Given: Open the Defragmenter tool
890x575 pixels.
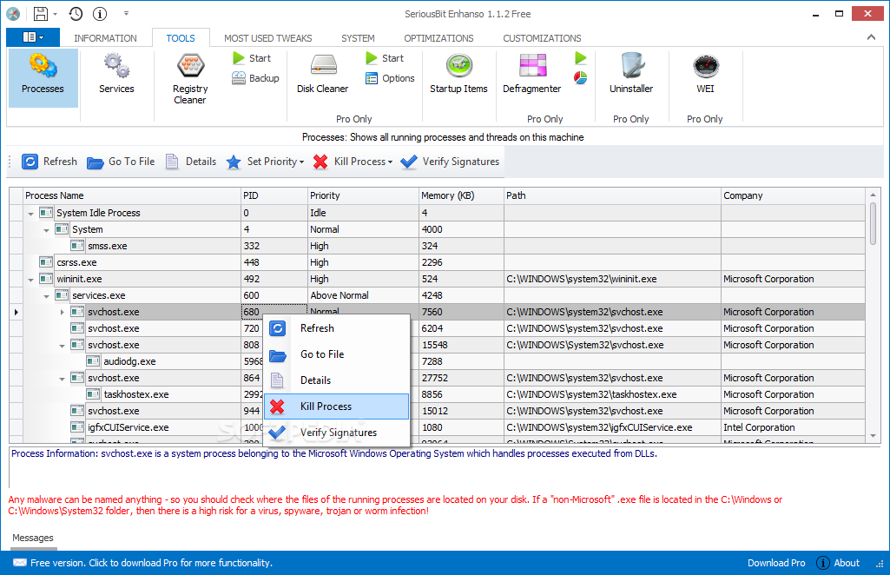Looking at the screenshot, I should tap(532, 74).
